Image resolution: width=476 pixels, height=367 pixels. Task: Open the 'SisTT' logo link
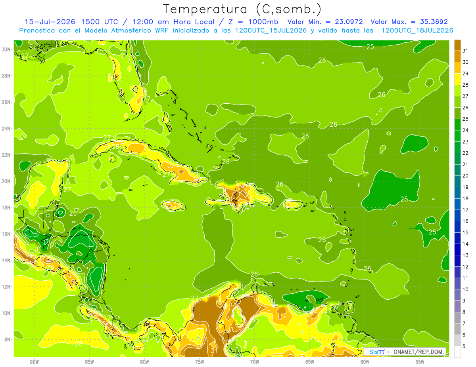pos(377,352)
